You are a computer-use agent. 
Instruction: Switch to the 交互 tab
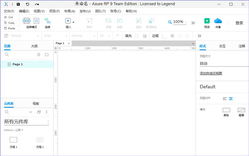(x=222, y=46)
